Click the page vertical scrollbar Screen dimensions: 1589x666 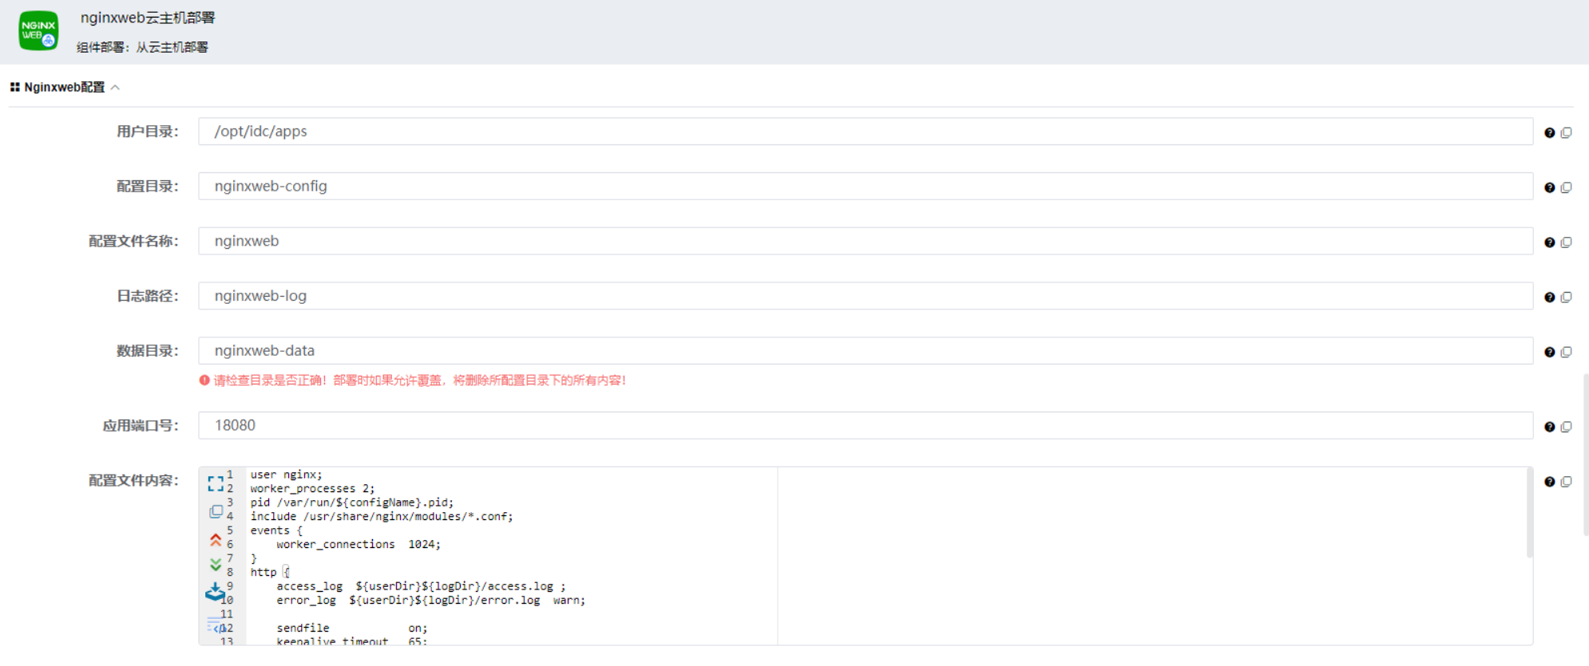pyautogui.click(x=1586, y=455)
